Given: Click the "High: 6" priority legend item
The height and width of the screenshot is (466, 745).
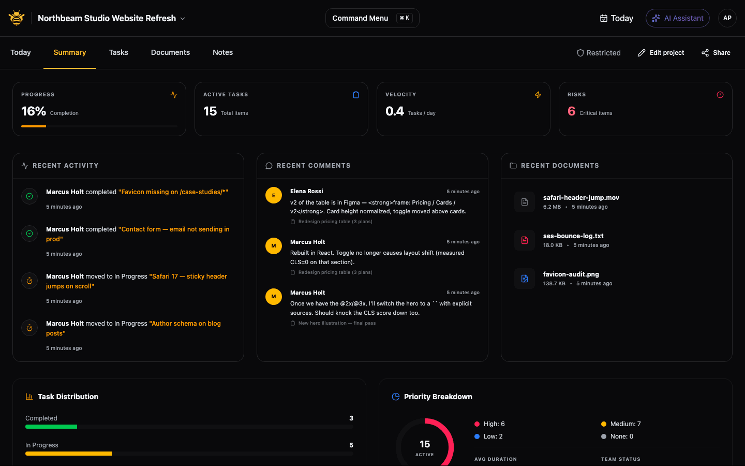Looking at the screenshot, I should tap(489, 424).
